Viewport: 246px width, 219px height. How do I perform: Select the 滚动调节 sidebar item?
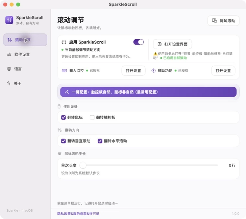pyautogui.click(x=25, y=40)
